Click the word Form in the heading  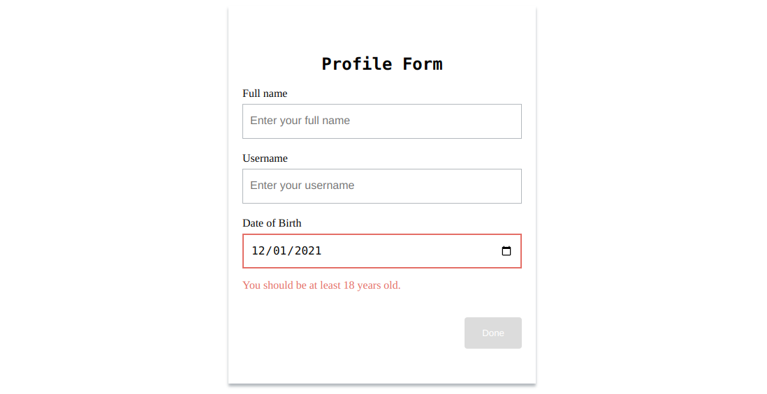(423, 64)
